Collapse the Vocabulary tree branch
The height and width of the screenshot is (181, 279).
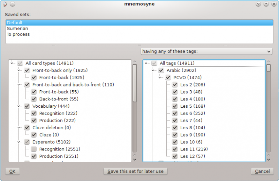click(x=18, y=106)
